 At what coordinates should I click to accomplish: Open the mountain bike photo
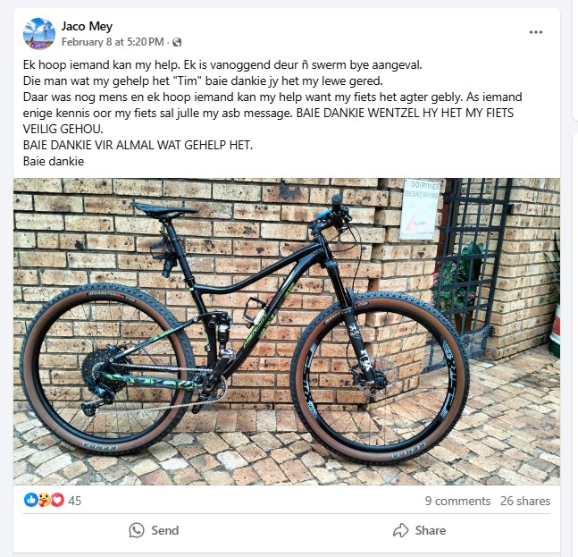point(287,332)
